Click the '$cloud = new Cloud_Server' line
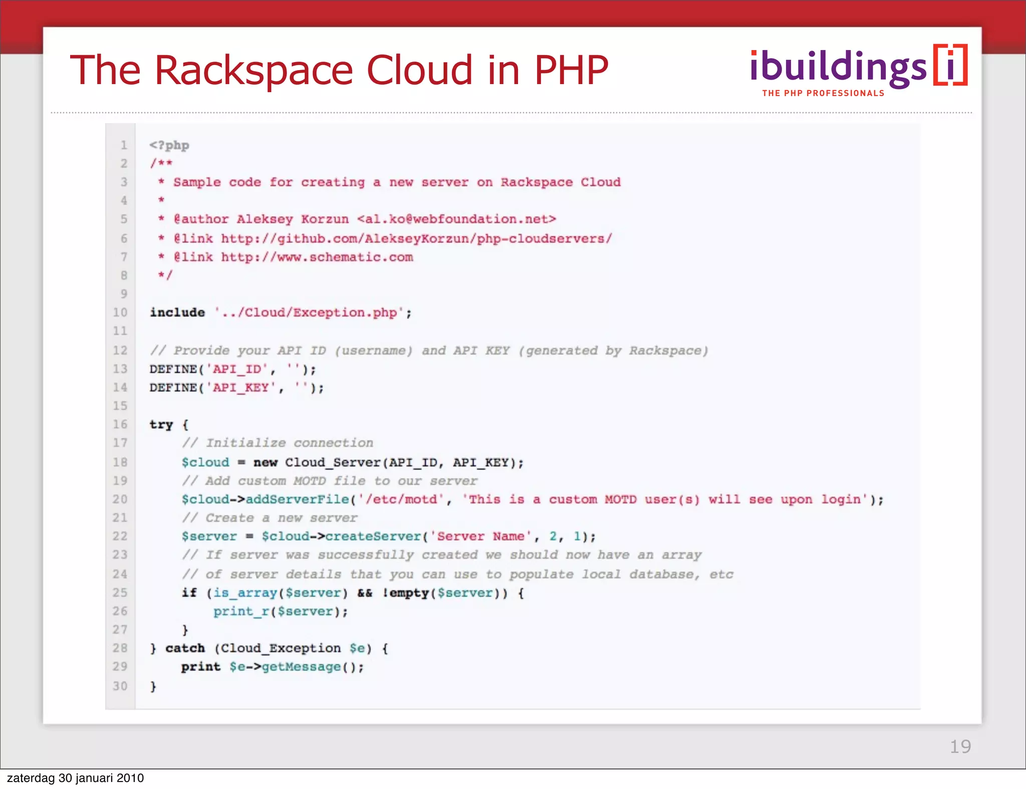 point(353,462)
